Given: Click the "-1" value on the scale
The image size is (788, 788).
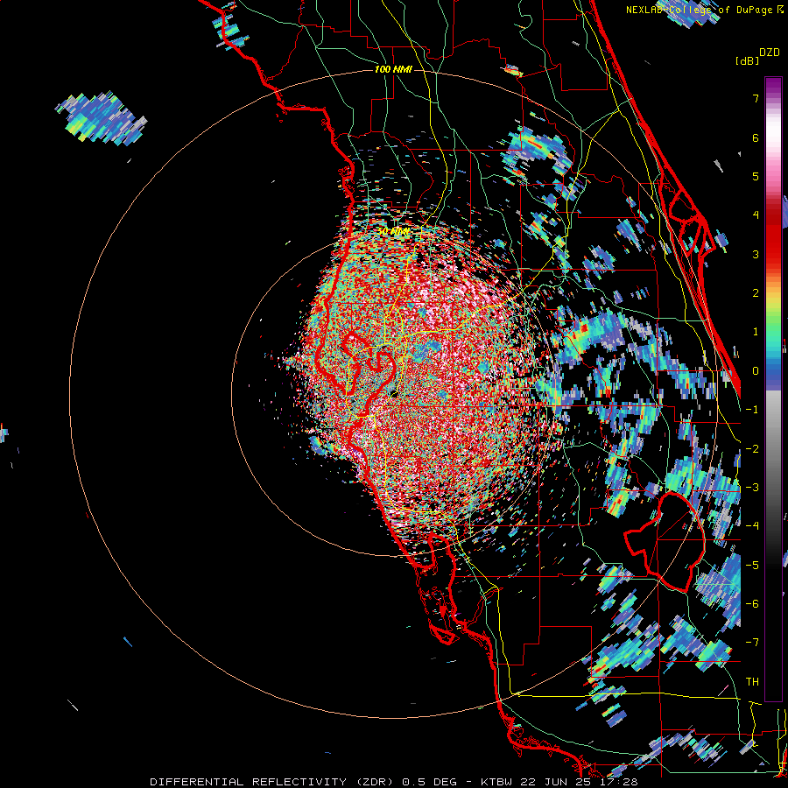Looking at the screenshot, I should [x=752, y=410].
